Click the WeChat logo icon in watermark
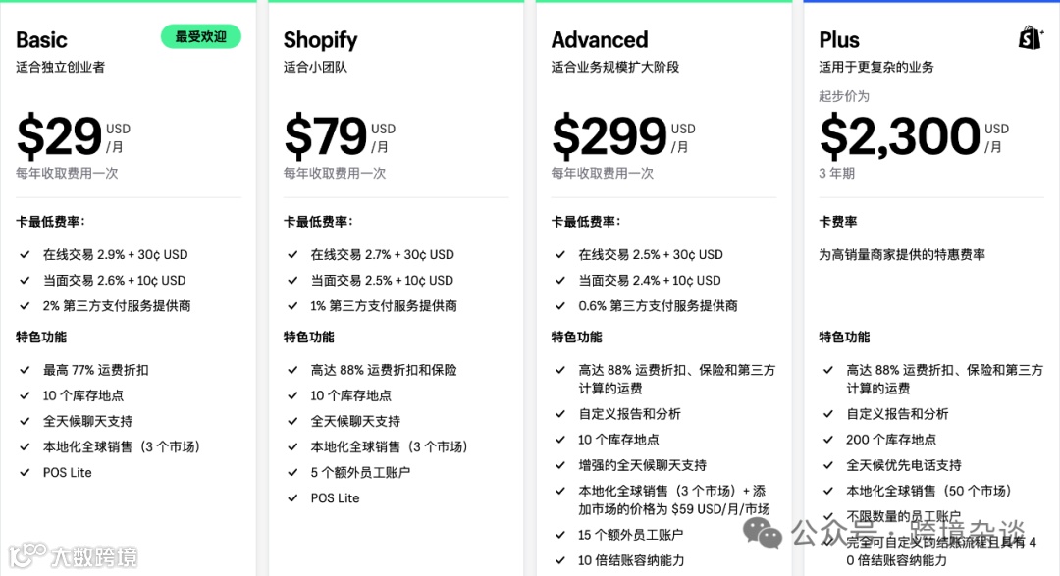The image size is (1060, 576). point(763,534)
